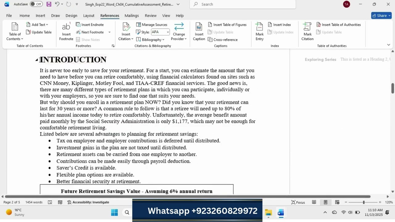
Task: Open the Next Footnote dropdown arrow
Action: coord(109,32)
